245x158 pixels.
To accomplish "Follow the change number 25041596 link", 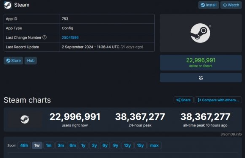I will tap(70, 37).
